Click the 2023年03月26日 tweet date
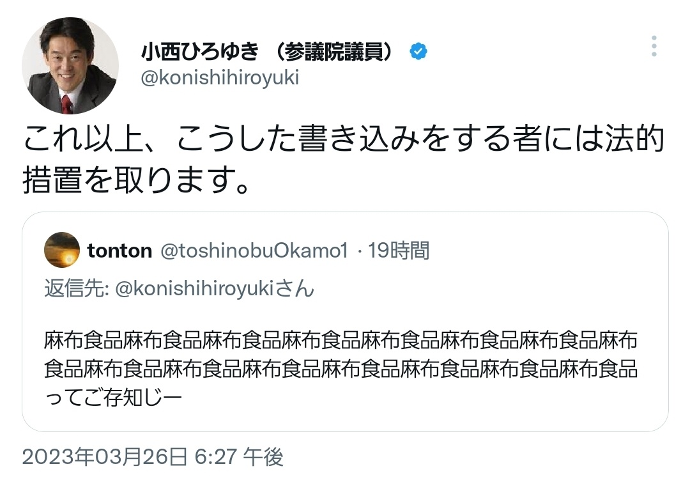This screenshot has height=480, width=690. point(105,457)
